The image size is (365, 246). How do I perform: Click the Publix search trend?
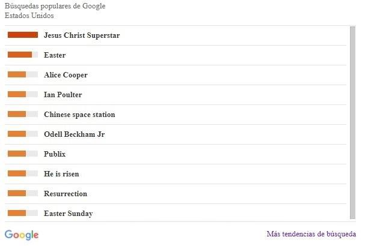55,154
